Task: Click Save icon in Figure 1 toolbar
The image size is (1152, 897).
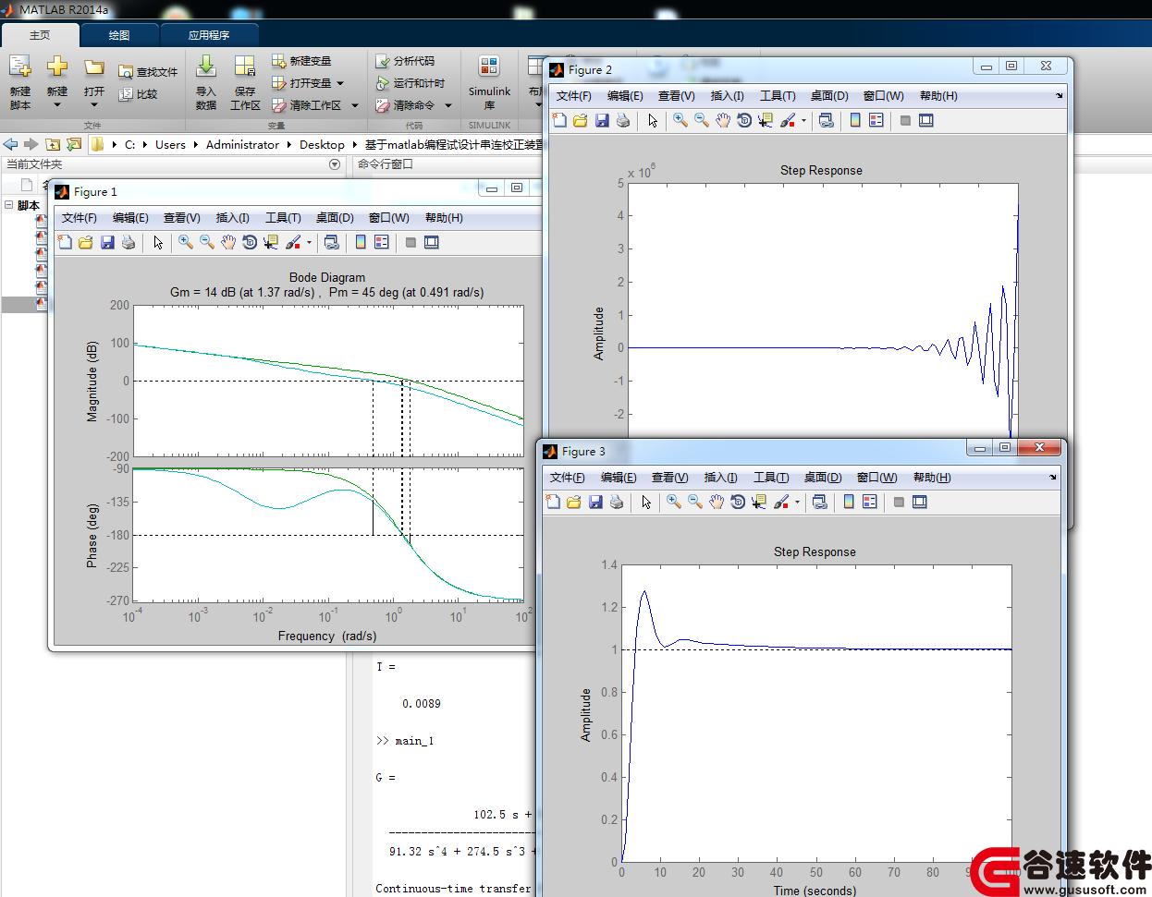Action: [107, 242]
